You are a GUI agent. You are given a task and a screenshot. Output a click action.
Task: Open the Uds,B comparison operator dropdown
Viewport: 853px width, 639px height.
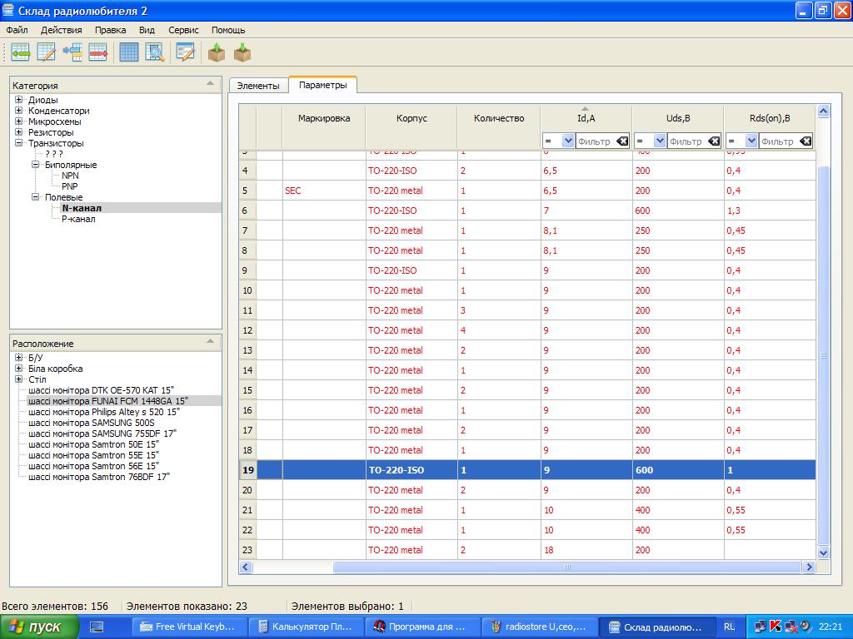pos(659,141)
